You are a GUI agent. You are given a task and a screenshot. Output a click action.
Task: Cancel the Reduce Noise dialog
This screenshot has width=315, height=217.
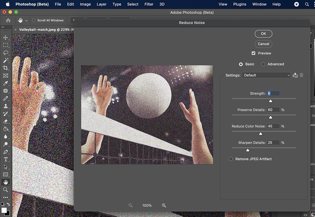click(x=263, y=44)
